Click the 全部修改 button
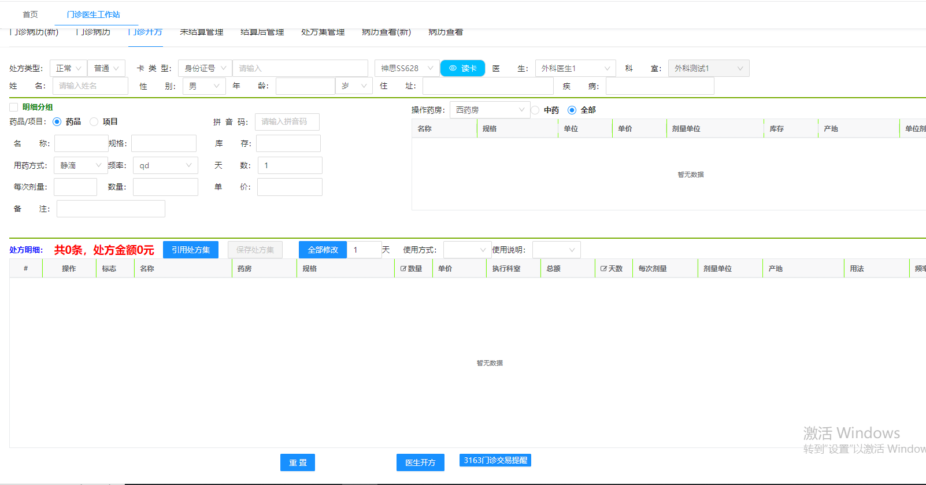This screenshot has height=485, width=926. point(323,250)
